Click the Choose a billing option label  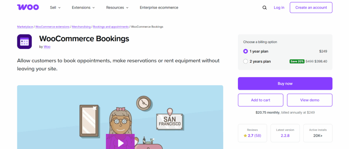point(260,42)
